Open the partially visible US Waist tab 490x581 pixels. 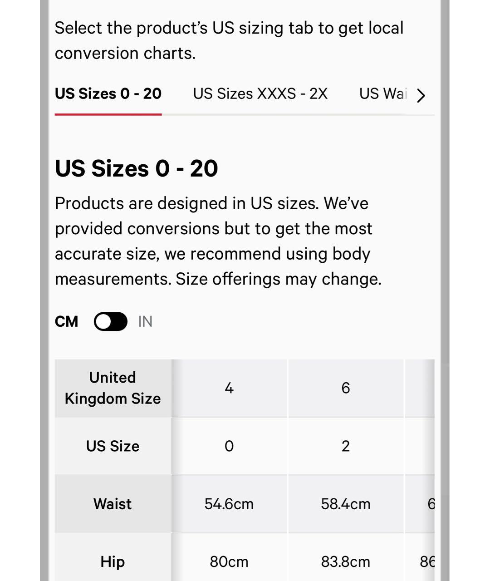pos(382,94)
